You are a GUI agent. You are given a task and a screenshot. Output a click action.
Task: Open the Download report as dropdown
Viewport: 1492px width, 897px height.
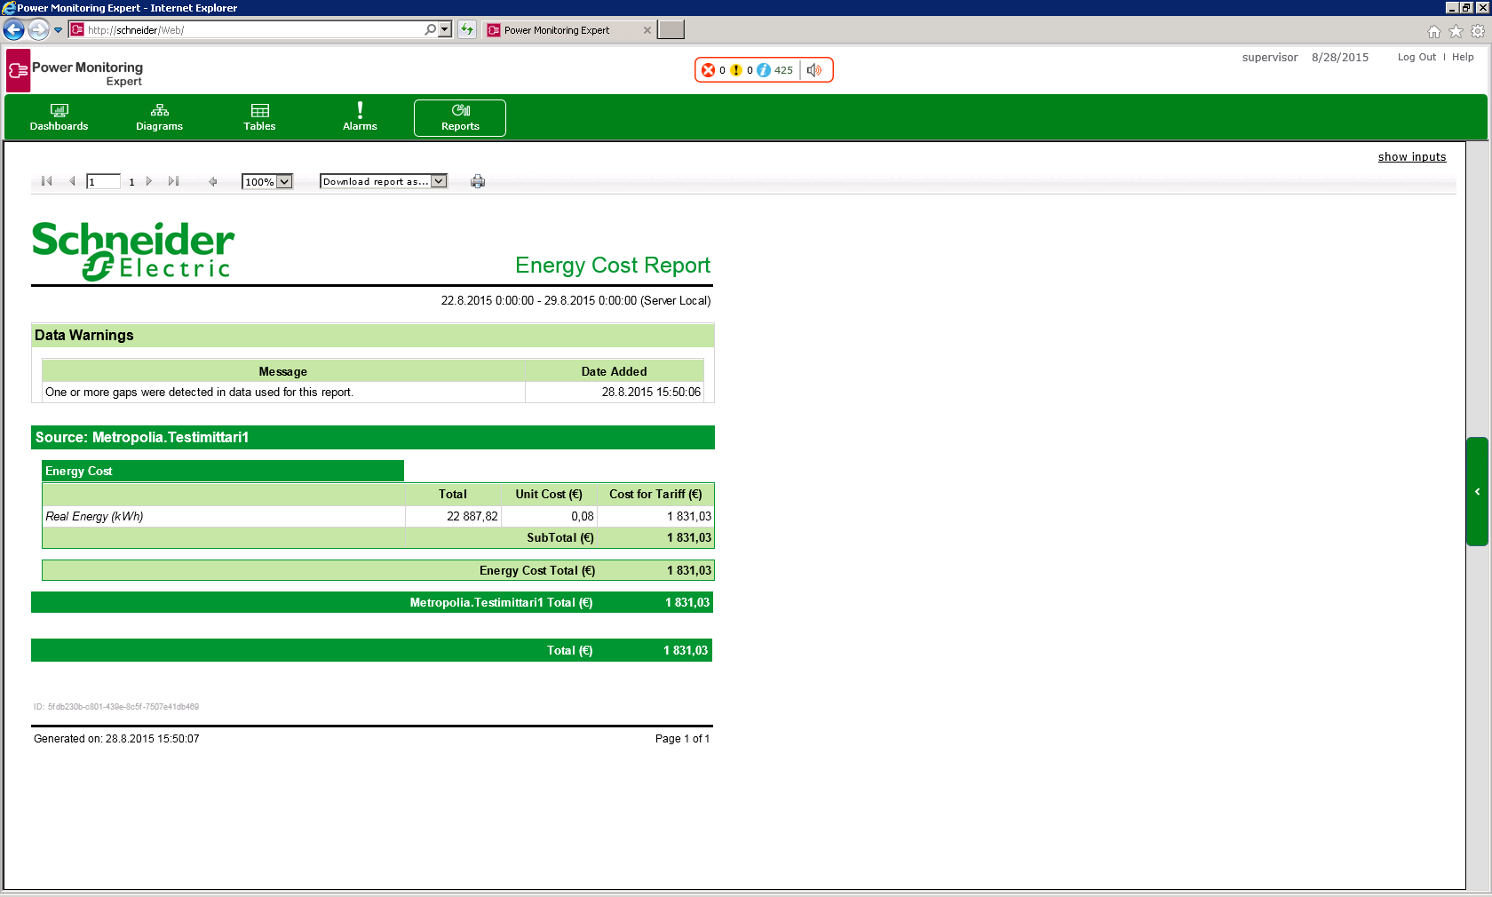384,181
